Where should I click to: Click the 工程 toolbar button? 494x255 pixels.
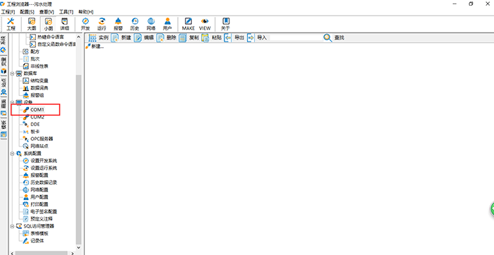11,24
